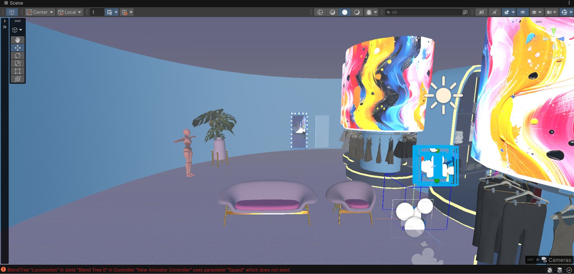Open the Cameras overlay panel
The height and width of the screenshot is (274, 574).
click(x=556, y=260)
